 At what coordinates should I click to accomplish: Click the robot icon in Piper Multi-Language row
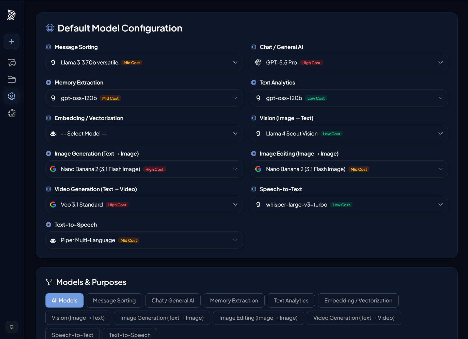(x=53, y=240)
